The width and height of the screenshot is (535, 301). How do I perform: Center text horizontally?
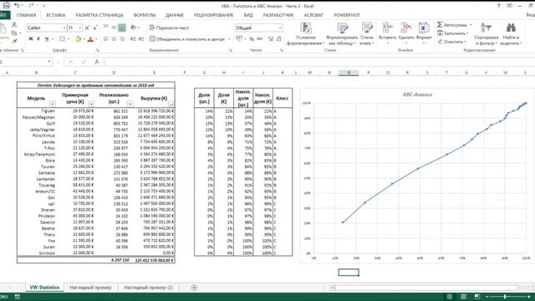click(x=114, y=39)
